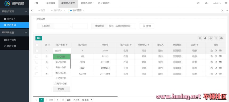Screen dimensions: 229x102
Task: Open the 请选择 asset type dropdown in row 1
Action: (x=62, y=51)
